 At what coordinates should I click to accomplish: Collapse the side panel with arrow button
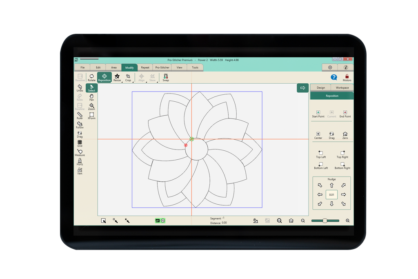point(302,88)
